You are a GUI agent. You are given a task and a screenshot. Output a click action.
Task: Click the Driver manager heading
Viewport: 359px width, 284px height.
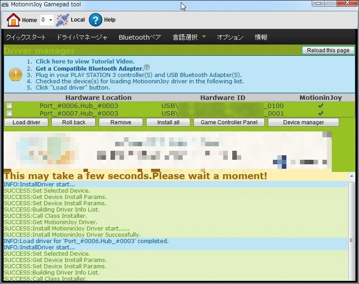39,51
